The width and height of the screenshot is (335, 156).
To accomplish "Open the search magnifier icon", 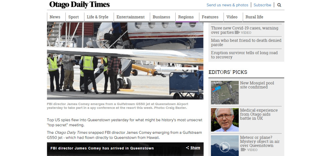I will [x=279, y=5].
